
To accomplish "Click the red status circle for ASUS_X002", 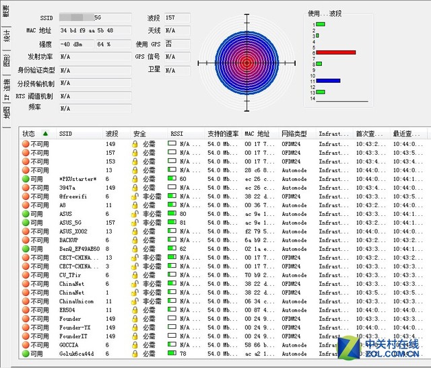I will click(26, 231).
